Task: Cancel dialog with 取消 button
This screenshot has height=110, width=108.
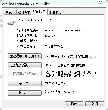Action: click(95, 104)
